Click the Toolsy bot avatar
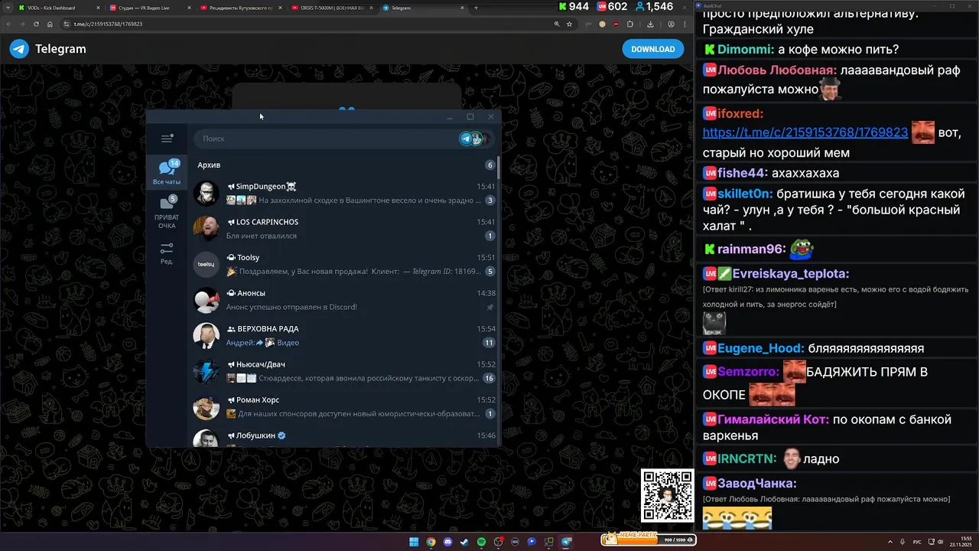979x551 pixels. [x=206, y=264]
